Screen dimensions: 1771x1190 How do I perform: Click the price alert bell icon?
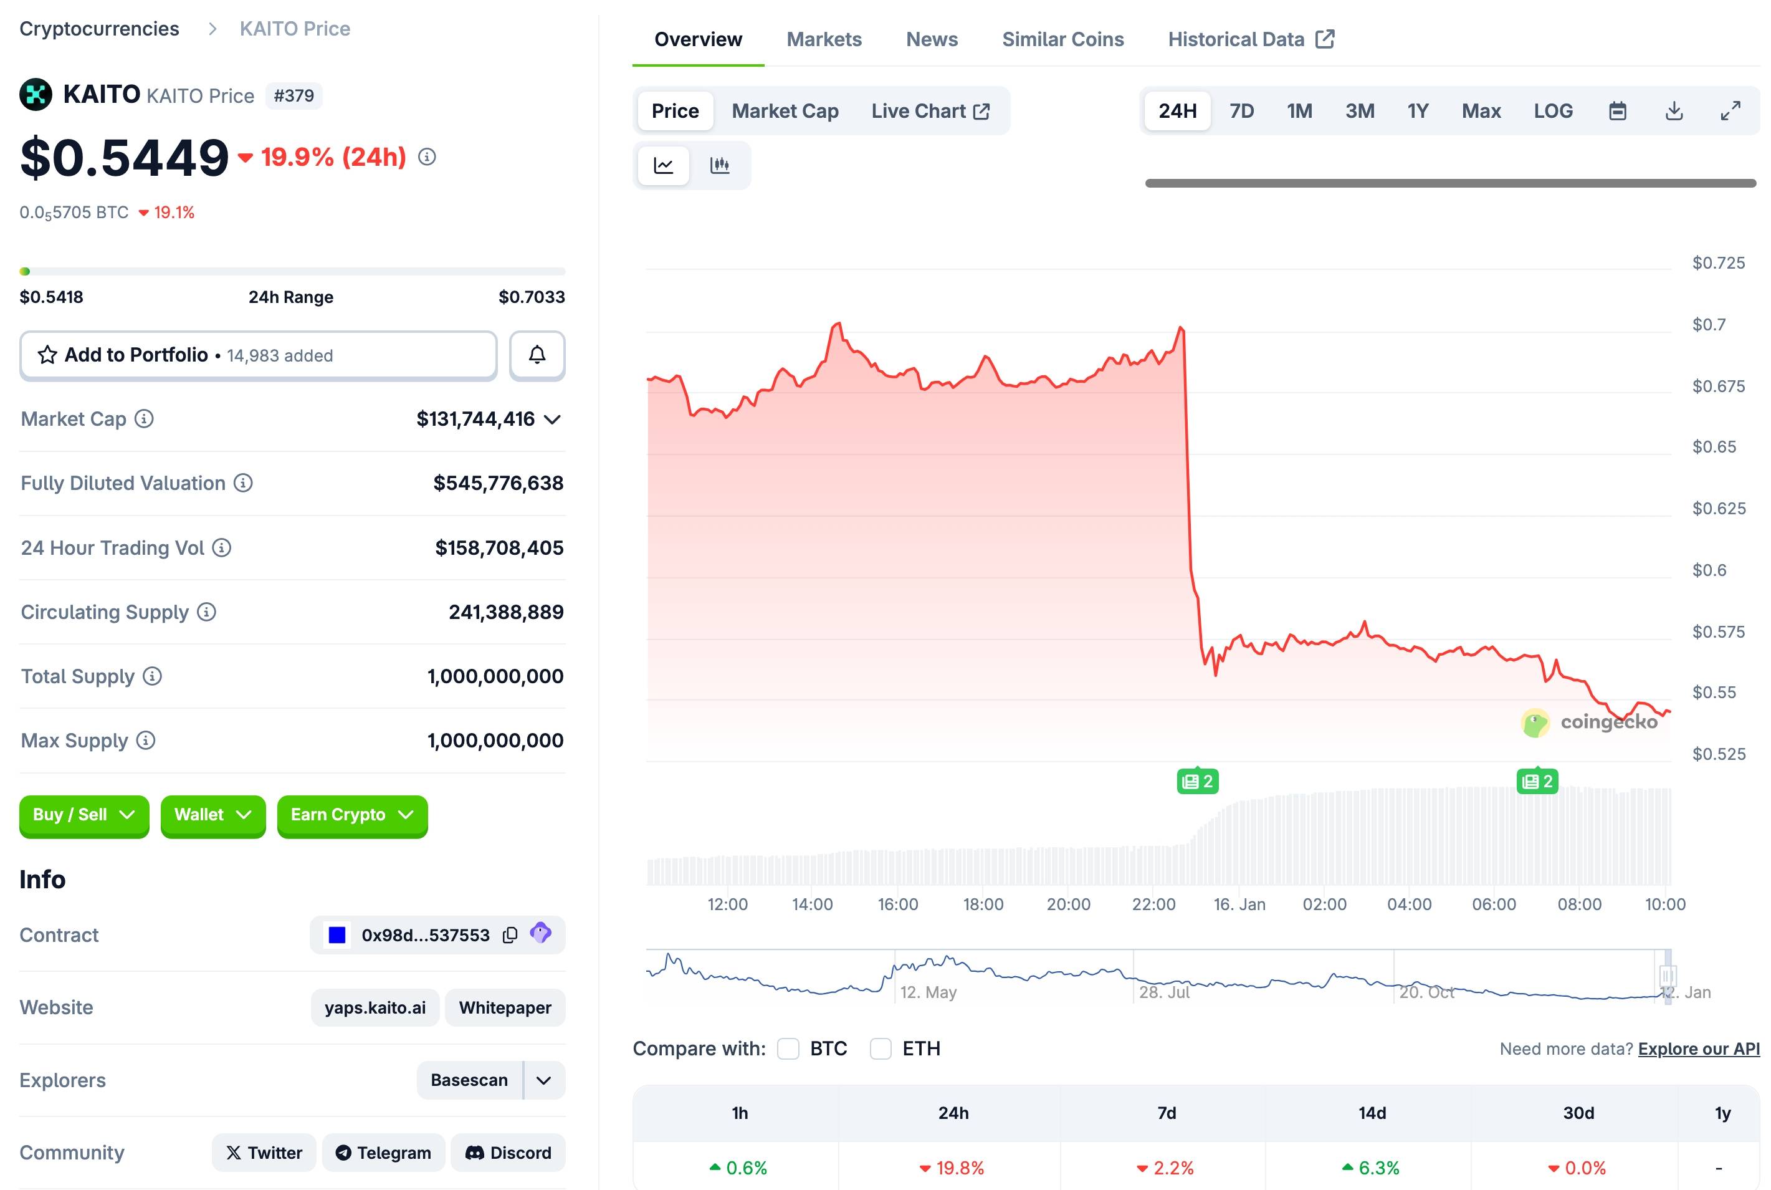pyautogui.click(x=537, y=355)
